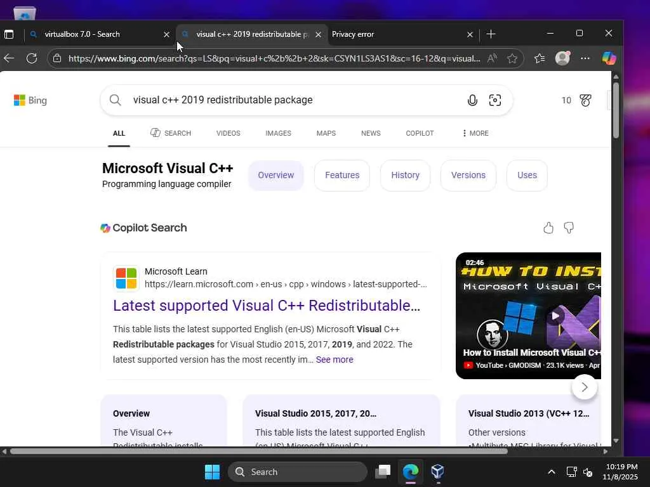Open Visual Studio 2015, 2017 card
The height and width of the screenshot is (487, 650).
[x=341, y=421]
